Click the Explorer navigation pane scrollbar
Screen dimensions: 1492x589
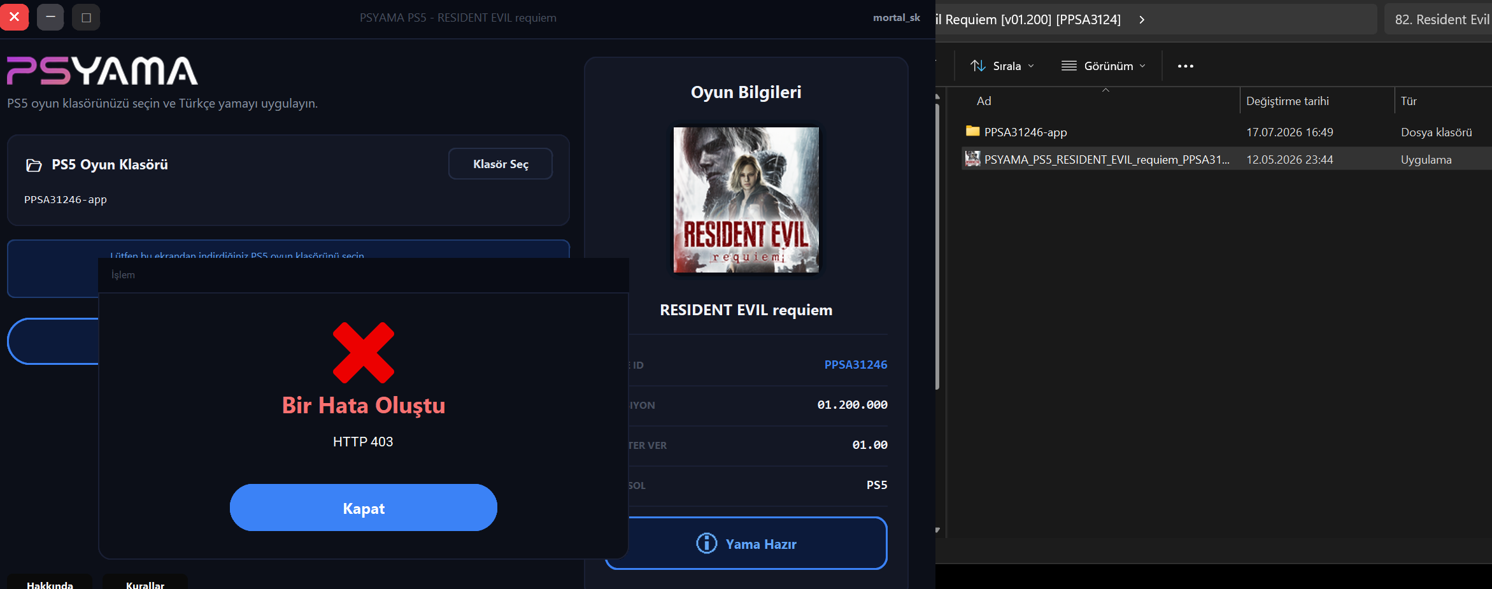(937, 246)
